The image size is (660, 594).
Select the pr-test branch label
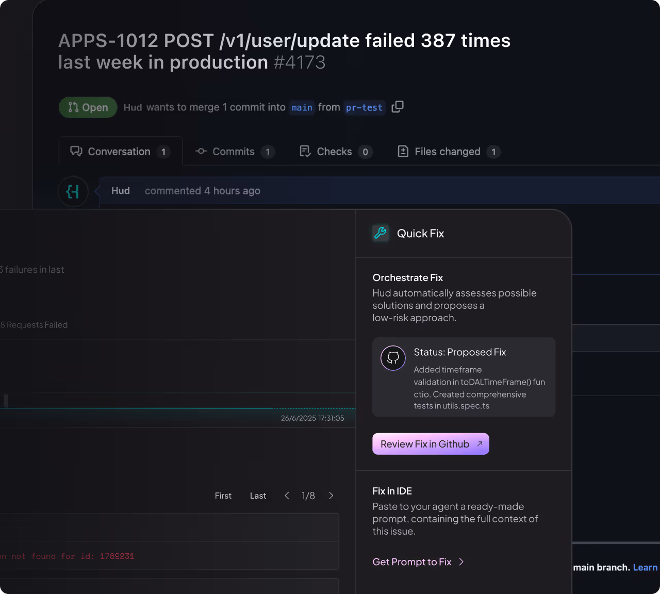pyautogui.click(x=364, y=107)
